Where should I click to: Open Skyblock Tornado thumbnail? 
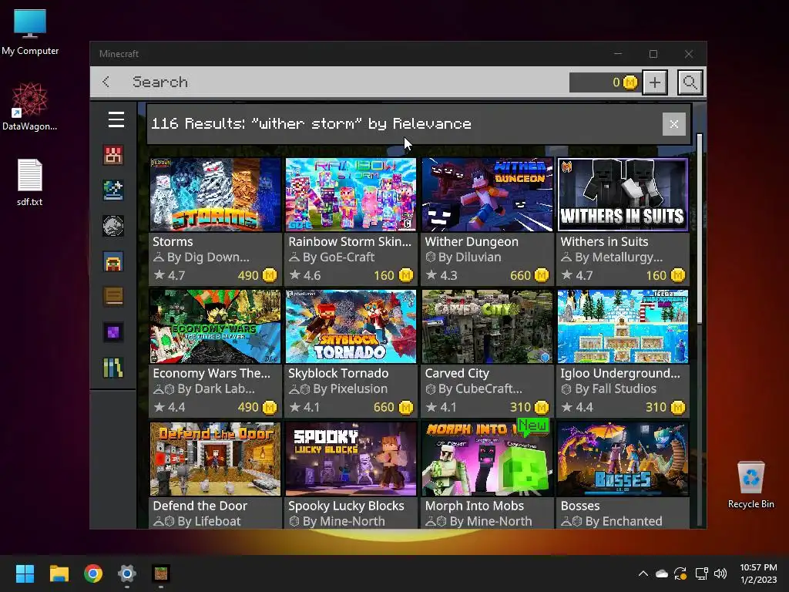point(351,326)
